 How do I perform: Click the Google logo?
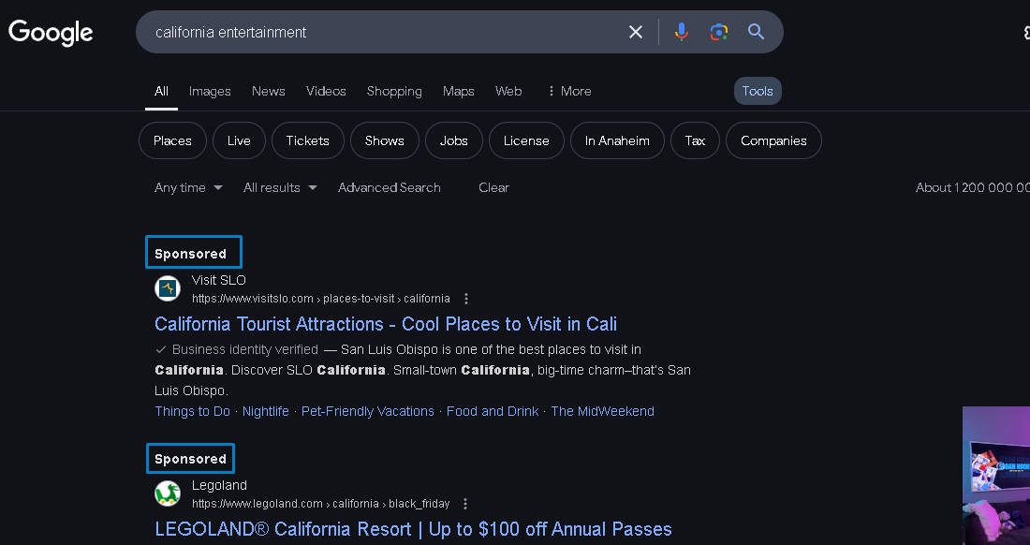coord(51,33)
